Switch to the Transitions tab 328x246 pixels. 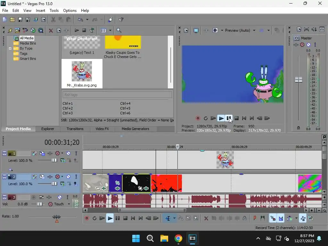75,129
